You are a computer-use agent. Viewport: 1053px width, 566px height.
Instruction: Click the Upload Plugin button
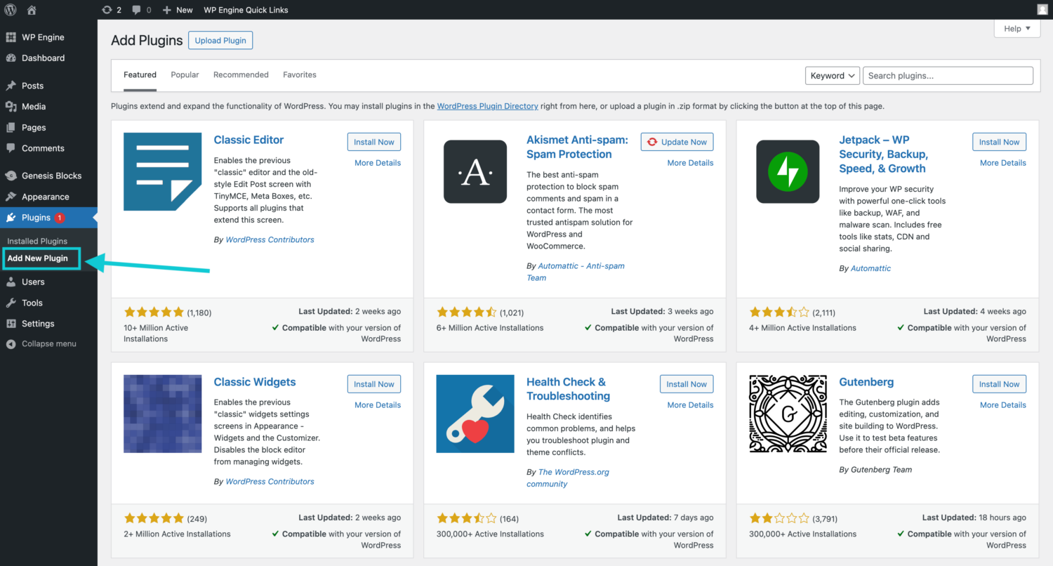click(220, 40)
